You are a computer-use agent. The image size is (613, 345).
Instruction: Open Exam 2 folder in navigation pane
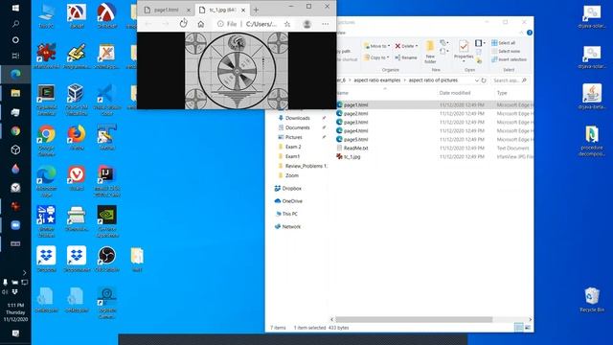(x=293, y=147)
